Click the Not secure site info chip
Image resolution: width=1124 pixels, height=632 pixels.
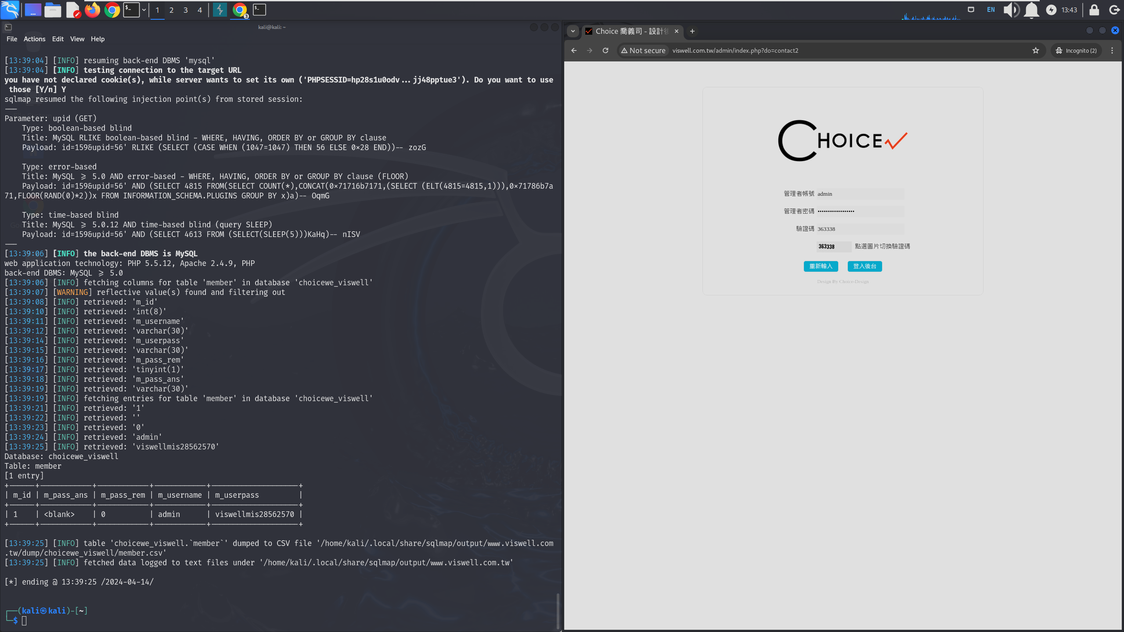(x=643, y=50)
